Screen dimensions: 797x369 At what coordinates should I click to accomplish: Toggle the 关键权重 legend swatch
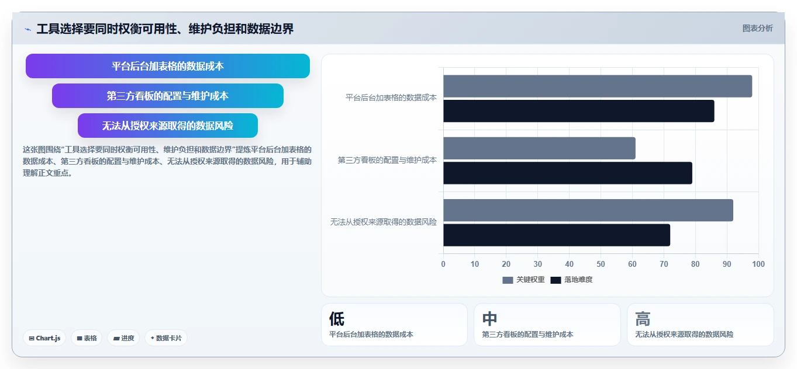508,280
